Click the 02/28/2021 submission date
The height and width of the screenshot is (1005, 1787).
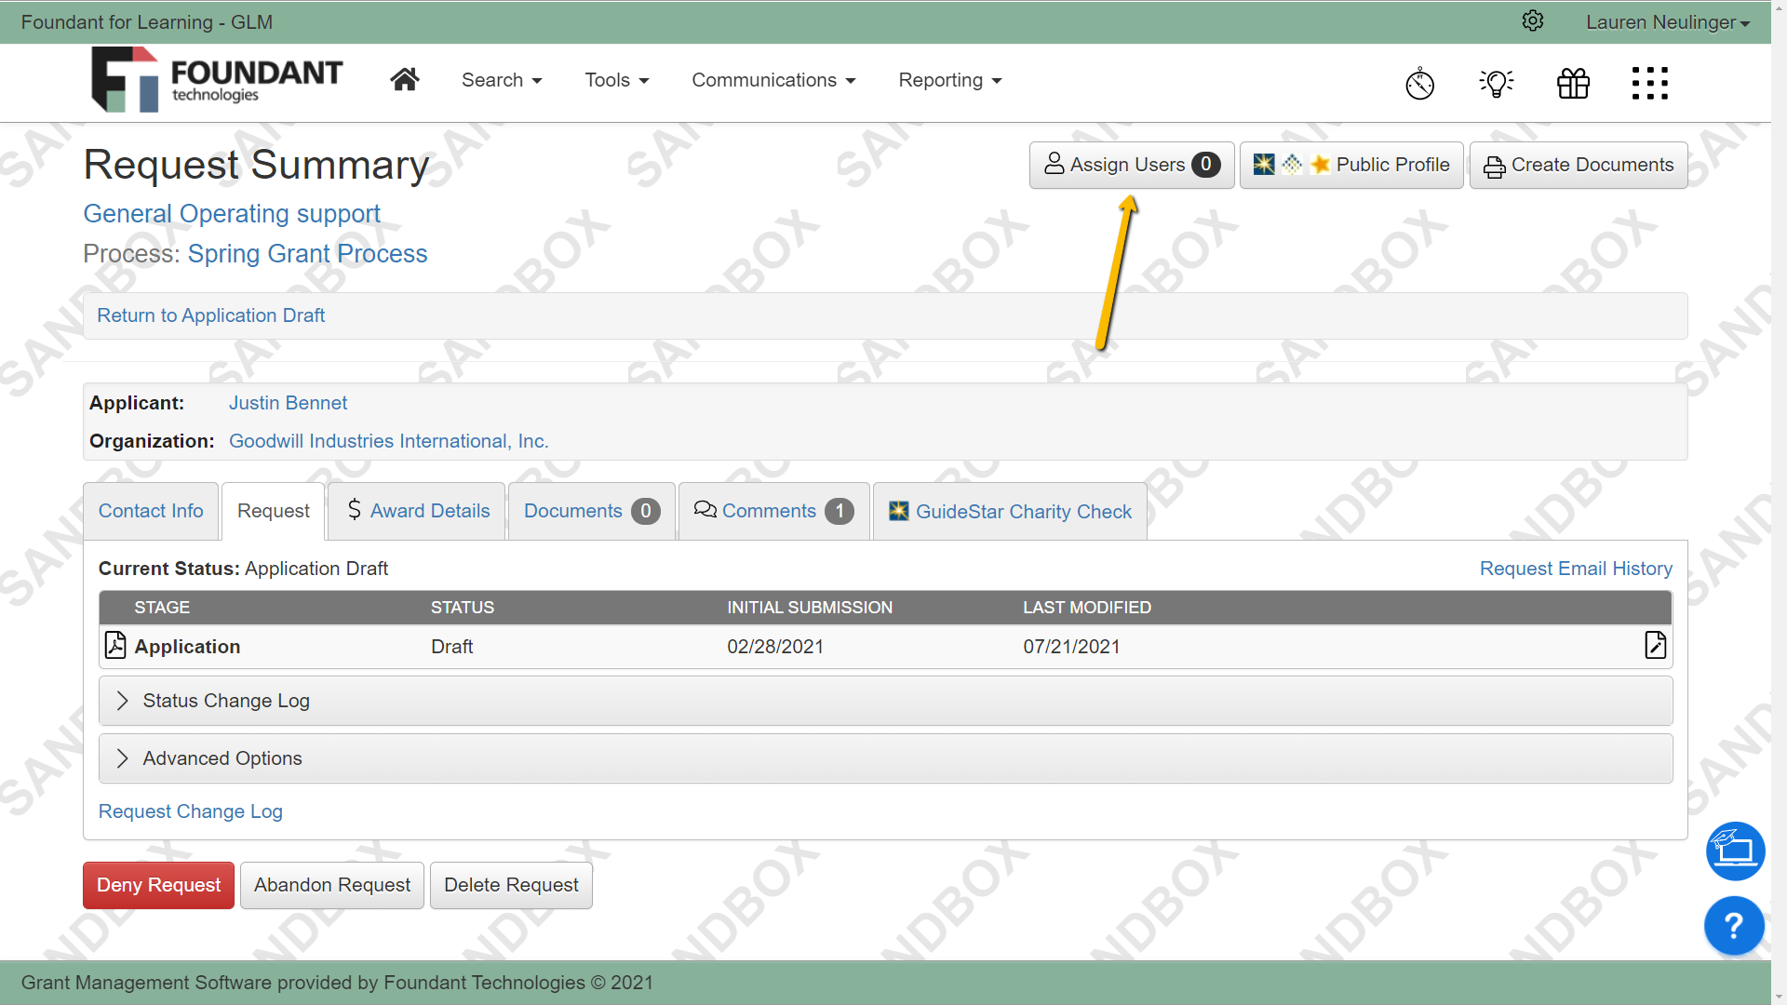pos(775,647)
